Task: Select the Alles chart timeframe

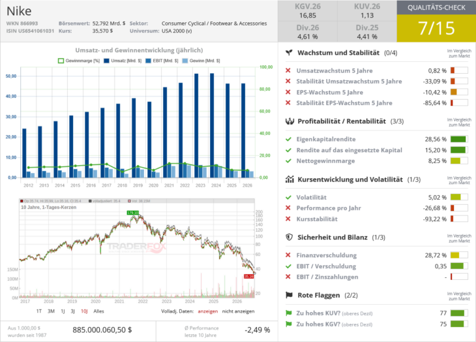Action: point(98,311)
